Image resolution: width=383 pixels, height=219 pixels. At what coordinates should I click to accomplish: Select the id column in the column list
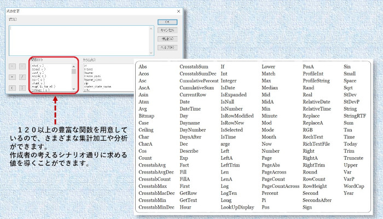point(85,66)
